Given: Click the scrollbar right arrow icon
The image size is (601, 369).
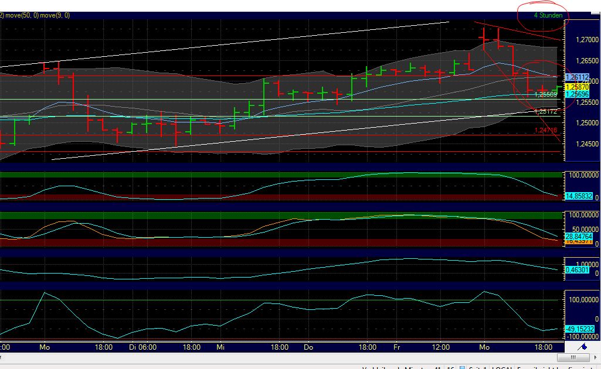Looking at the screenshot, I should click(x=597, y=356).
